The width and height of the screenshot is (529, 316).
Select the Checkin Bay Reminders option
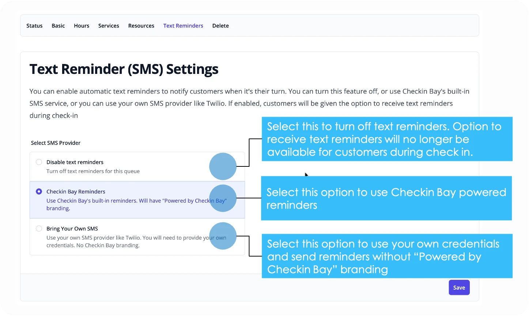point(39,191)
